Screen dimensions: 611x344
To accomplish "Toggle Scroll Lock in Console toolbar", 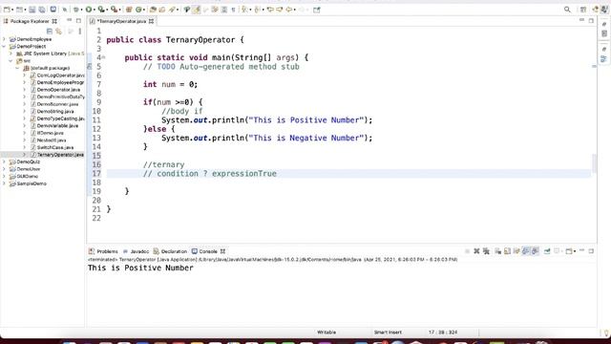I will coord(507,251).
